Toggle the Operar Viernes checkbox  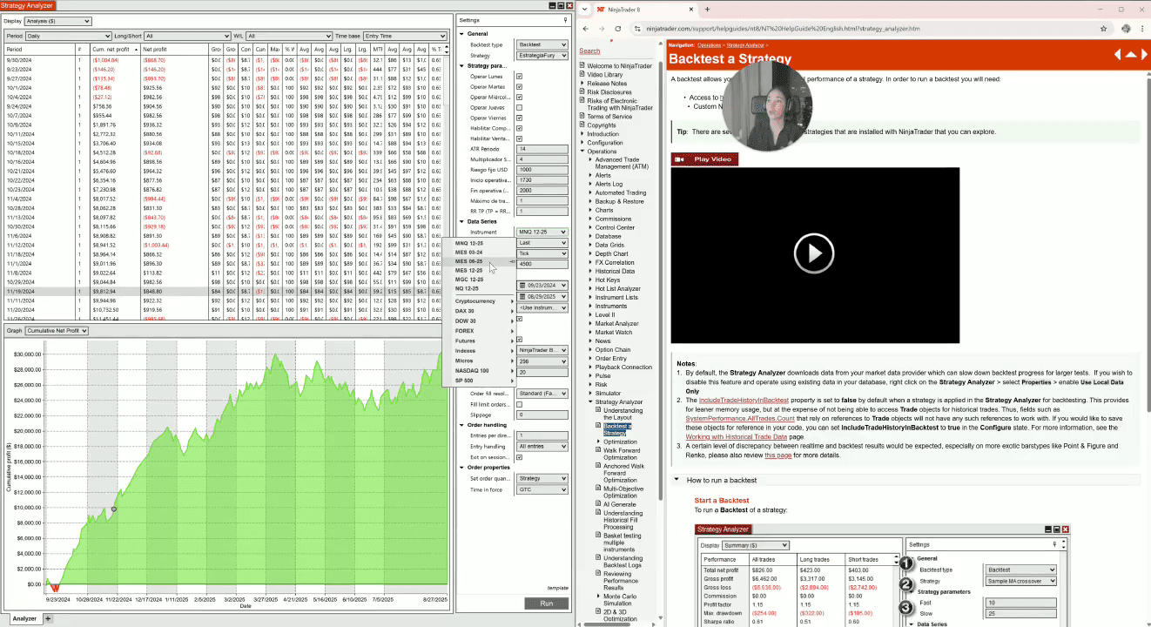[520, 118]
